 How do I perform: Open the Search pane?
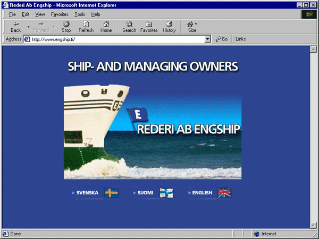point(129,27)
